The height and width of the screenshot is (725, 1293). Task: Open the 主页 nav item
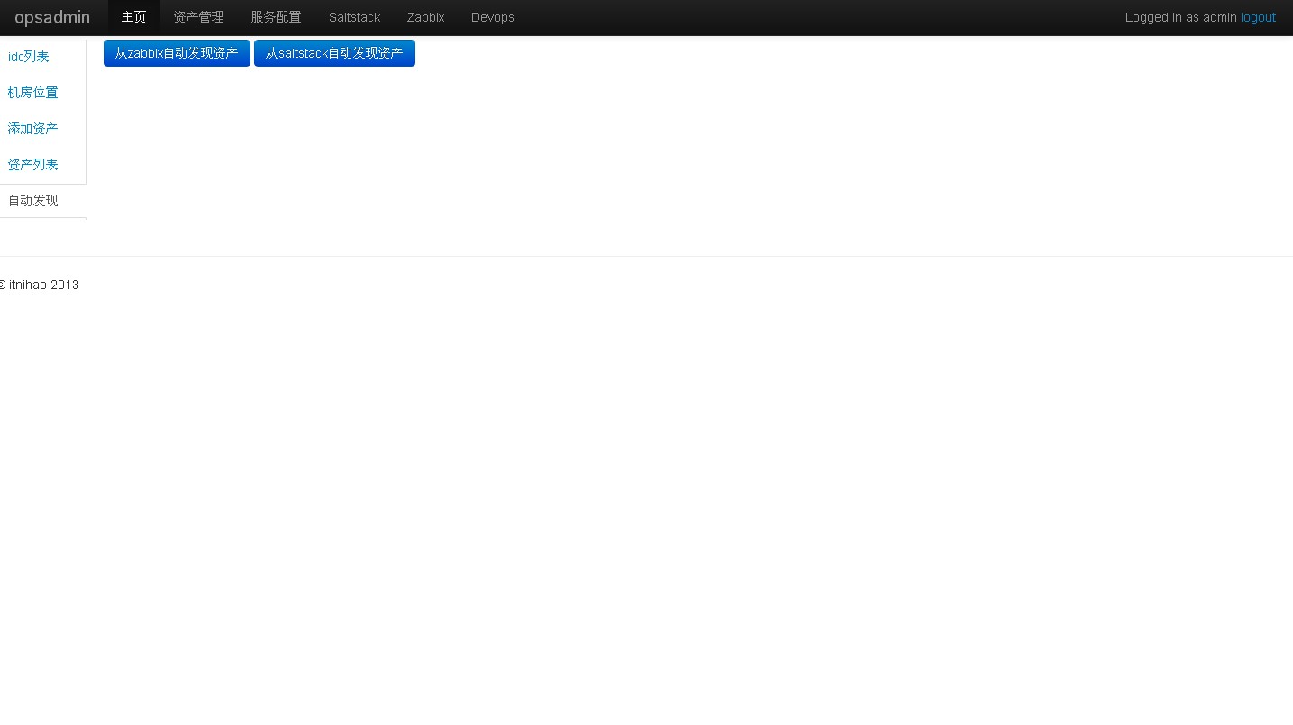133,17
